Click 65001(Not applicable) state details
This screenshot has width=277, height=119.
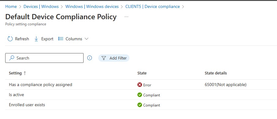click(225, 85)
